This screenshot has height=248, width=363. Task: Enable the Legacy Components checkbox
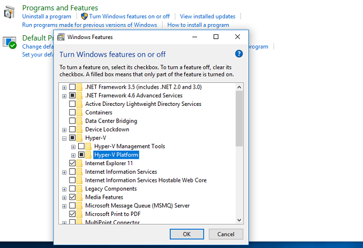coord(72,189)
